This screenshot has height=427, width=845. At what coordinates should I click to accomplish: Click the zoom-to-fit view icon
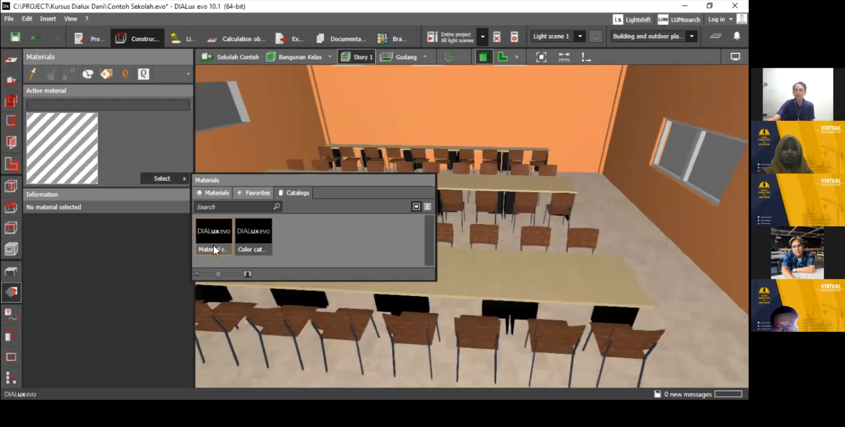[x=541, y=57]
